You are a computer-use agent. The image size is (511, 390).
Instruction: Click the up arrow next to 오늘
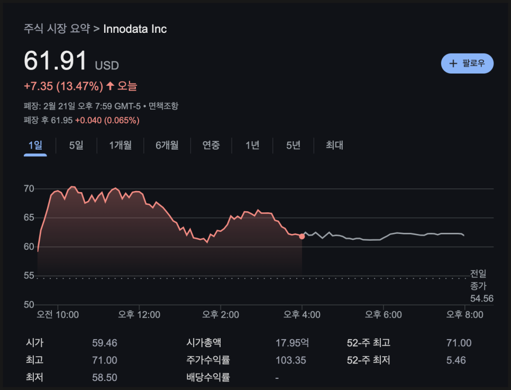110,86
